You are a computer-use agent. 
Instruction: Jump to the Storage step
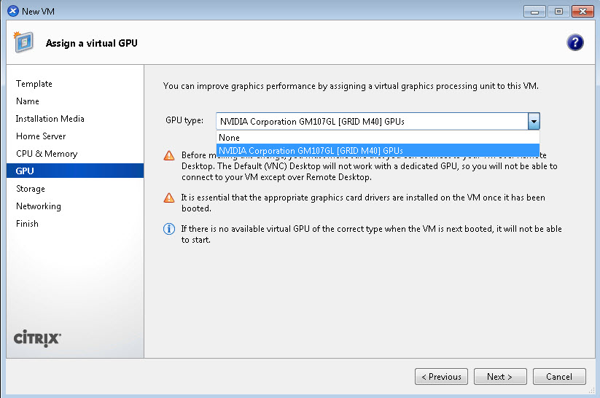click(31, 189)
